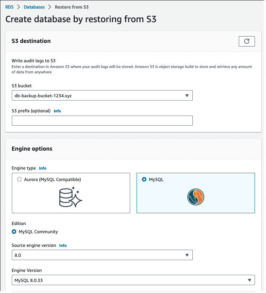Focus the S3 prefix input field

(102, 121)
